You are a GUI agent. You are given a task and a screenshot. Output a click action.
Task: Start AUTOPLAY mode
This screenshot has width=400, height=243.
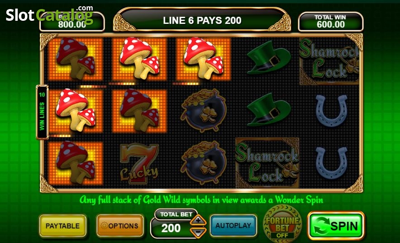tap(233, 225)
